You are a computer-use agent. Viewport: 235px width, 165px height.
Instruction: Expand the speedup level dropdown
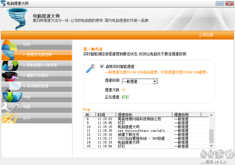tap(155, 81)
